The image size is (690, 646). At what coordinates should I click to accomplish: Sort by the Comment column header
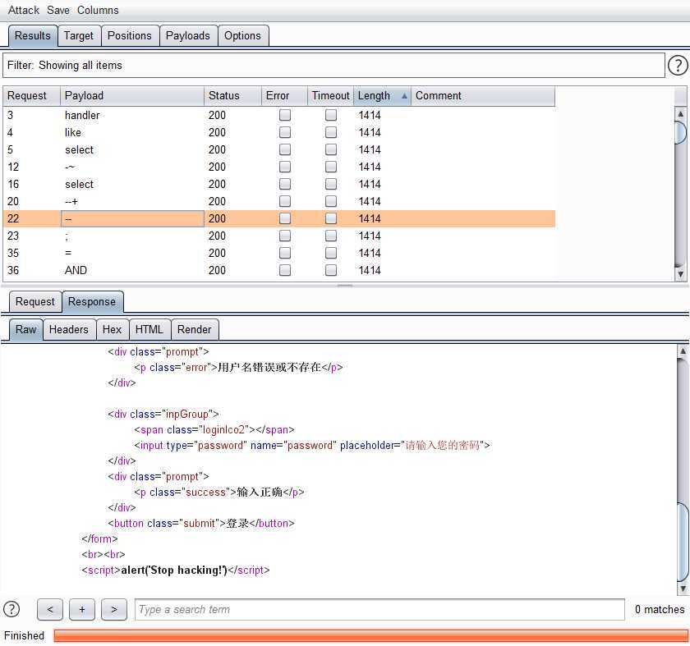pyautogui.click(x=483, y=96)
